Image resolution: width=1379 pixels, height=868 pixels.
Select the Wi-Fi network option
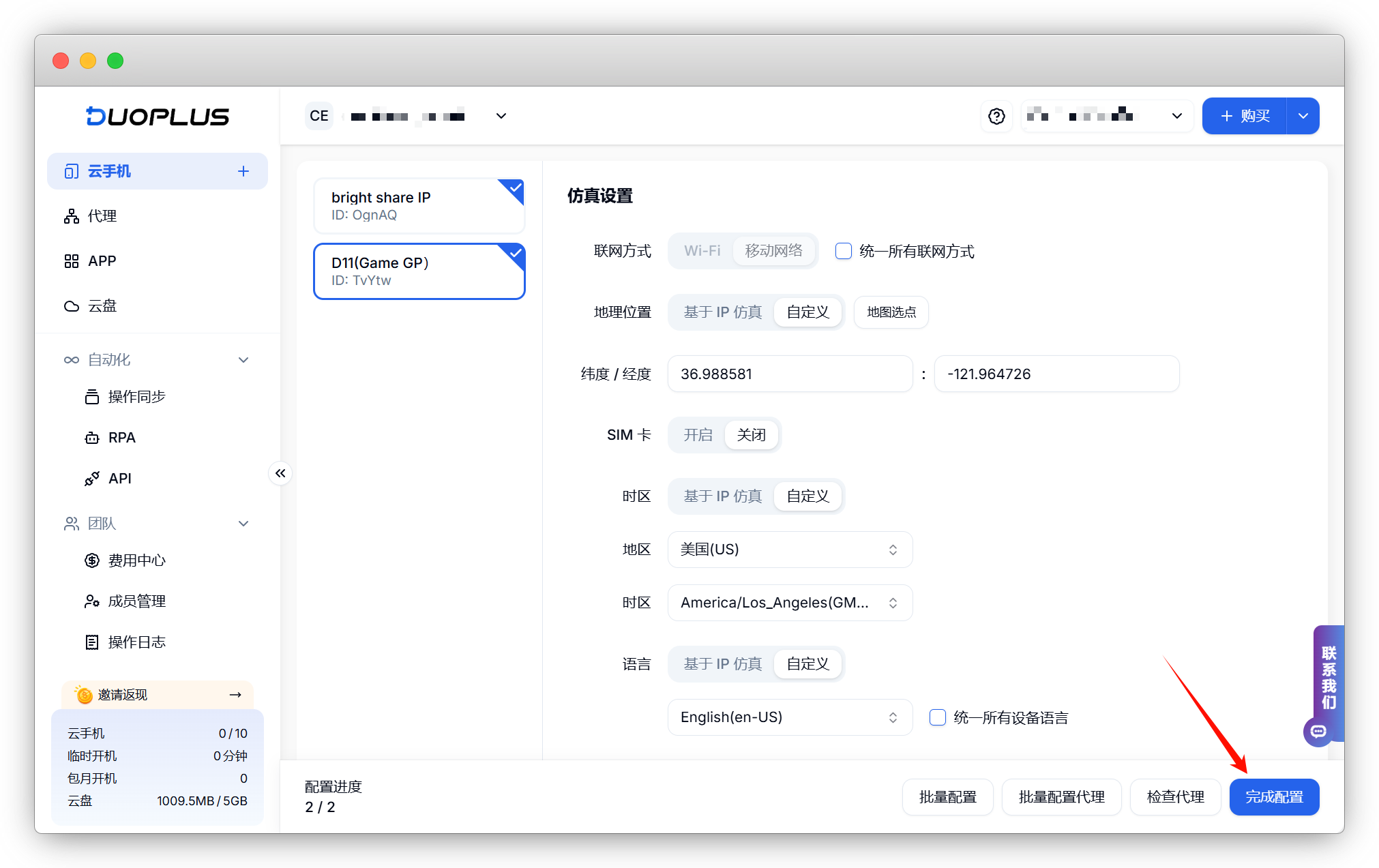click(702, 251)
